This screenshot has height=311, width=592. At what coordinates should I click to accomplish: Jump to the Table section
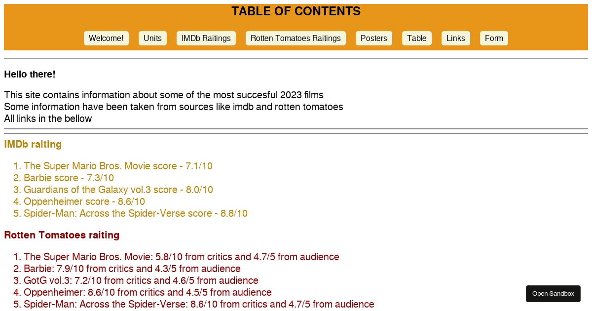[417, 39]
